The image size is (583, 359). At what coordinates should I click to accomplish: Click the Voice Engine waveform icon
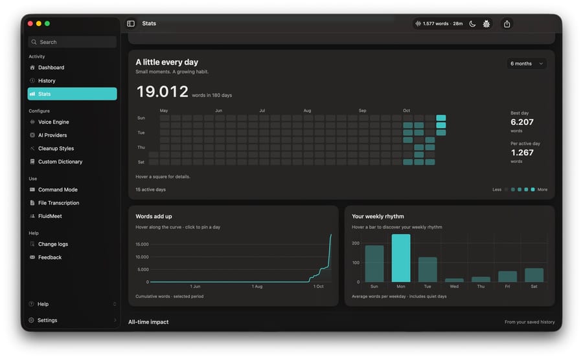[x=32, y=122]
